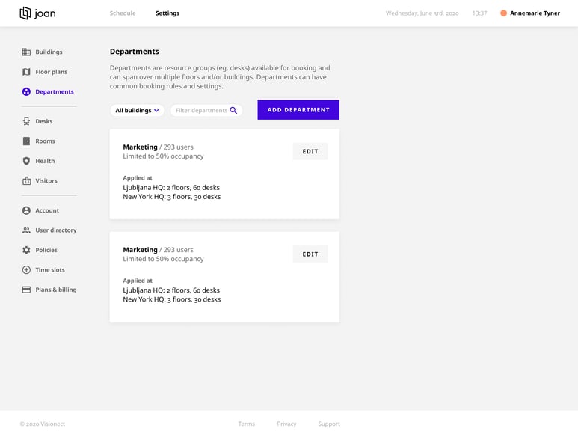Viewport: 578px width, 437px height.
Task: Edit the first Marketing department
Action: coord(310,152)
